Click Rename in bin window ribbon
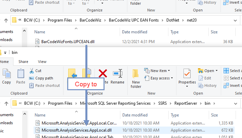This screenshot has width=242, height=138. 117,76
